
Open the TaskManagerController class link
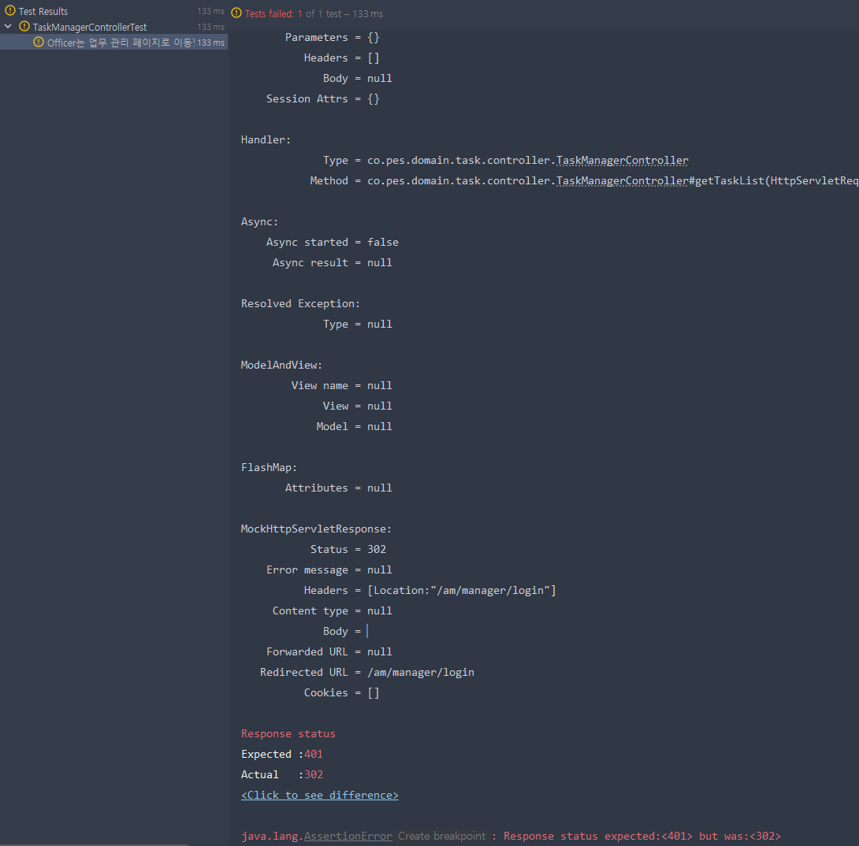pos(622,160)
